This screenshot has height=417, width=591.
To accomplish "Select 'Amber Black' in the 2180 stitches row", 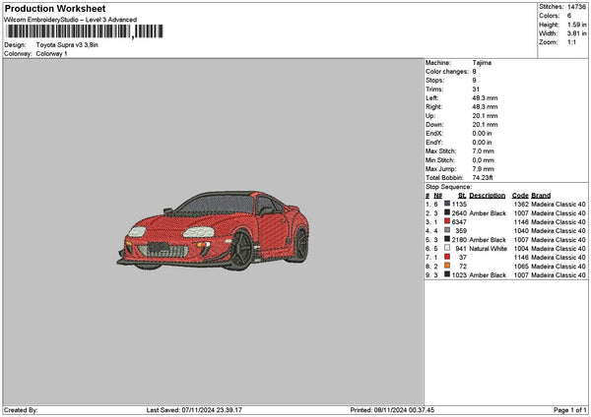I will (488, 240).
